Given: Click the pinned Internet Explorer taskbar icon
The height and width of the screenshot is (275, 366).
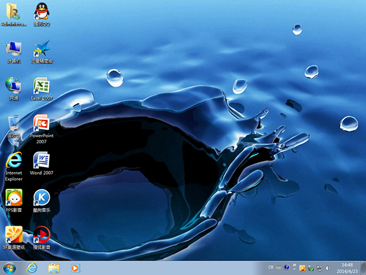Looking at the screenshot, I should coord(33,268).
